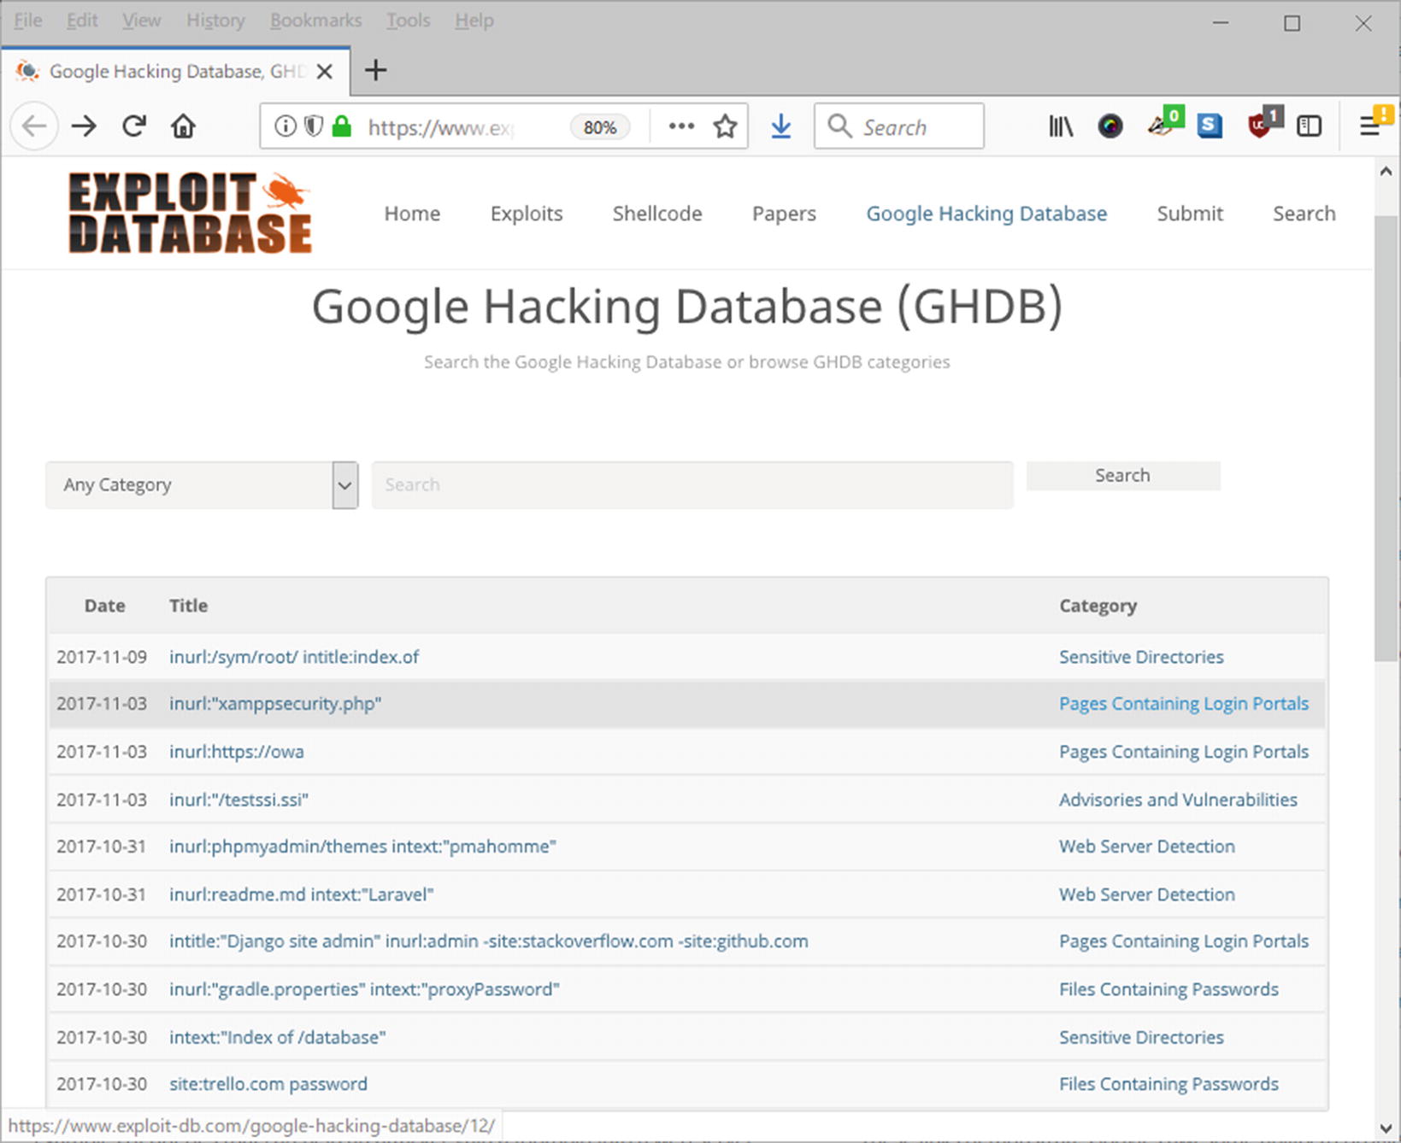Open Shellcode in site navigation
Viewport: 1401px width, 1143px height.
tap(657, 214)
